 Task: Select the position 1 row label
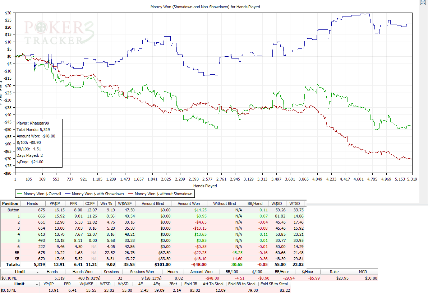point(18,216)
